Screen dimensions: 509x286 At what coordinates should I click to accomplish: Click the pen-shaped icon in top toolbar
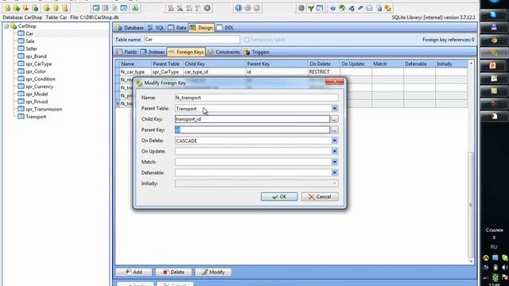[360, 8]
